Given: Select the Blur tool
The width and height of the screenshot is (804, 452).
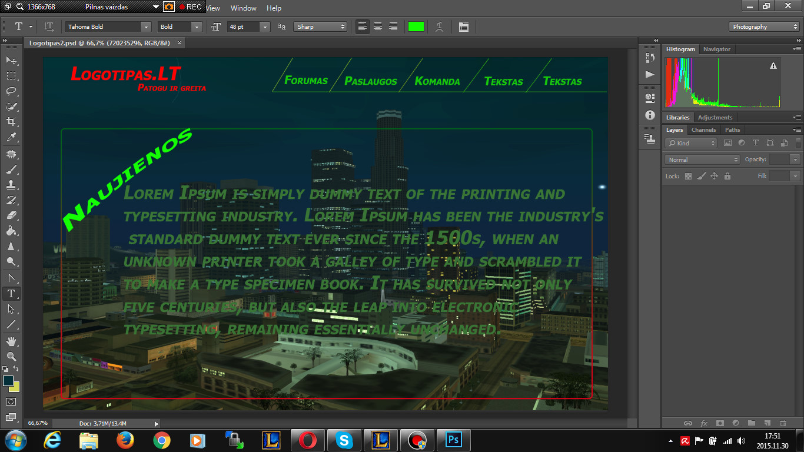Looking at the screenshot, I should (x=11, y=246).
